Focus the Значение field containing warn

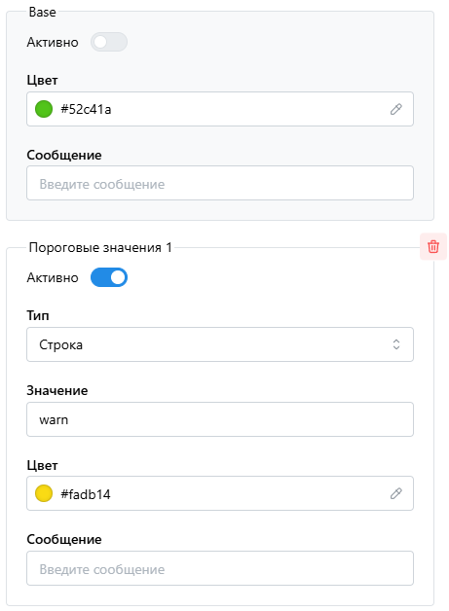point(220,419)
